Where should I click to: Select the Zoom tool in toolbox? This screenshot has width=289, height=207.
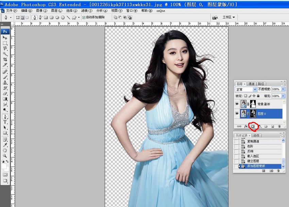click(5, 155)
